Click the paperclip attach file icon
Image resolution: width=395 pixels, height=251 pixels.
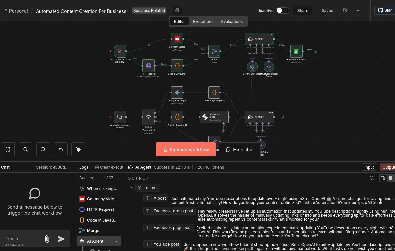47,239
